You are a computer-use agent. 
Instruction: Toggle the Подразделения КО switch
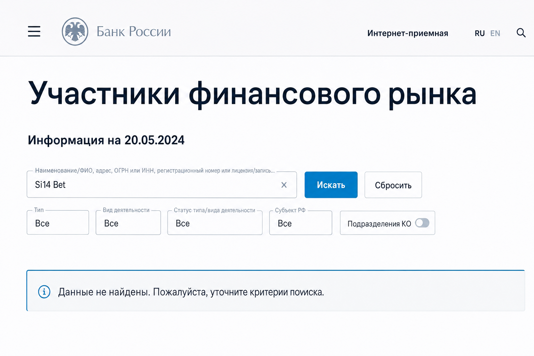point(422,223)
